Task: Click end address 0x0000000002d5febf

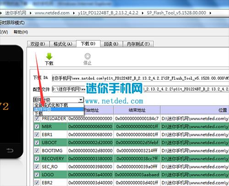Action: point(137,142)
